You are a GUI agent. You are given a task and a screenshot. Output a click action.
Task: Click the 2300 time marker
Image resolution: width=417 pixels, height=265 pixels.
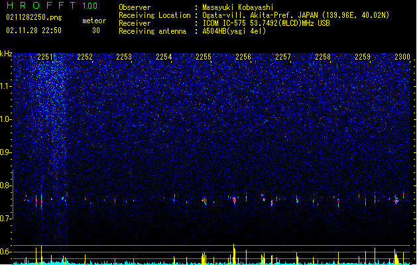pyautogui.click(x=402, y=57)
